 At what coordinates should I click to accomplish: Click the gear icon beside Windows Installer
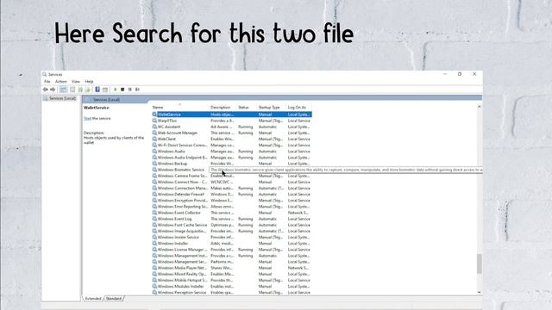[154, 243]
